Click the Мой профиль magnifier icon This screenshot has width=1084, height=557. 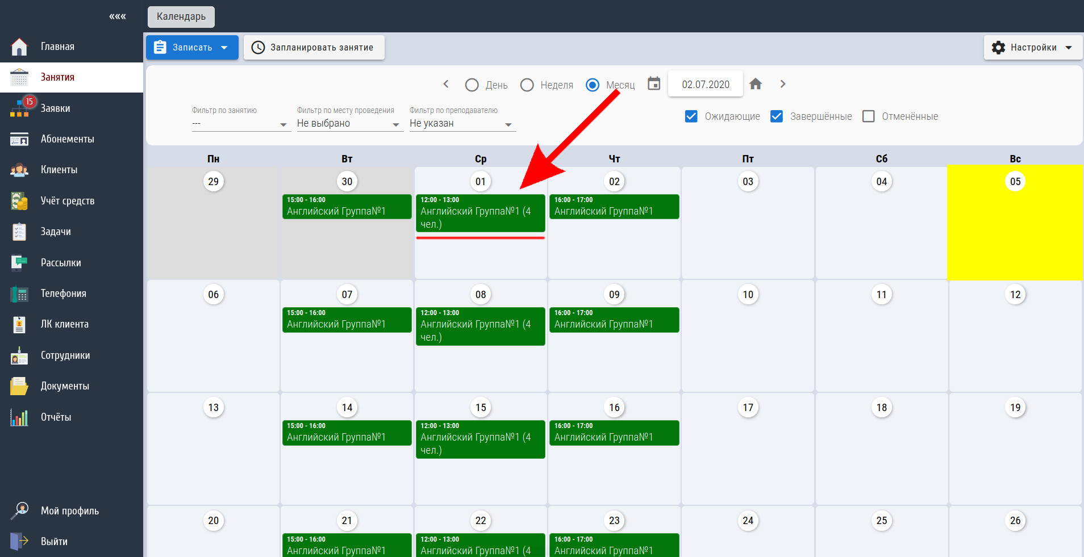pos(19,511)
